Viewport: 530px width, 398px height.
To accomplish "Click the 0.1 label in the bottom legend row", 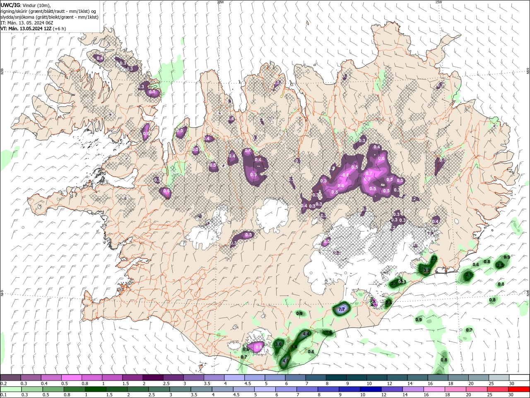I will [4, 395].
